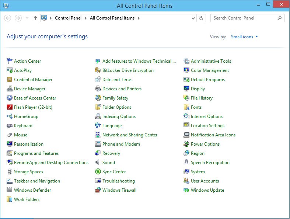Open Troubleshooting link

click(119, 181)
